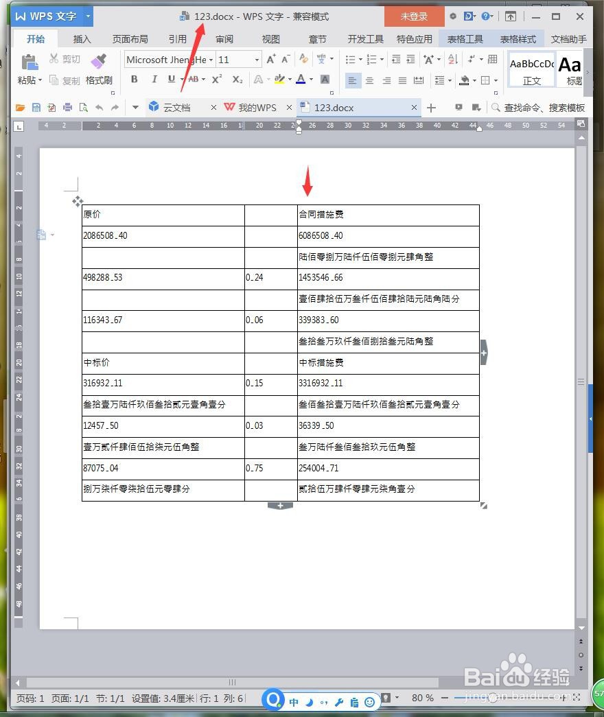Open the font size 11 dropdown
This screenshot has width=604, height=717.
(257, 60)
